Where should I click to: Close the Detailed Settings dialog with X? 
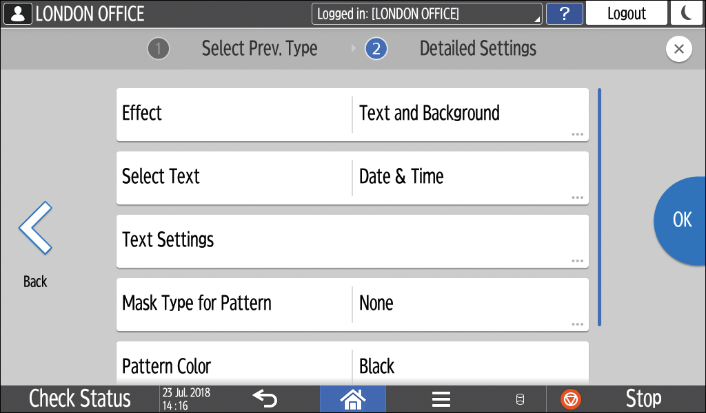point(678,49)
